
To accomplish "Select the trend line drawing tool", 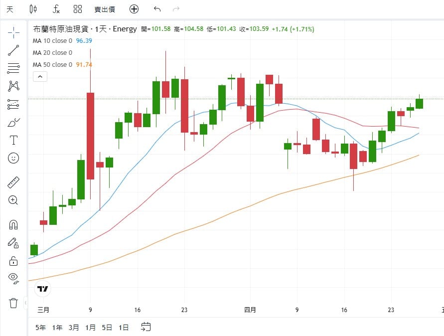I will (x=13, y=50).
